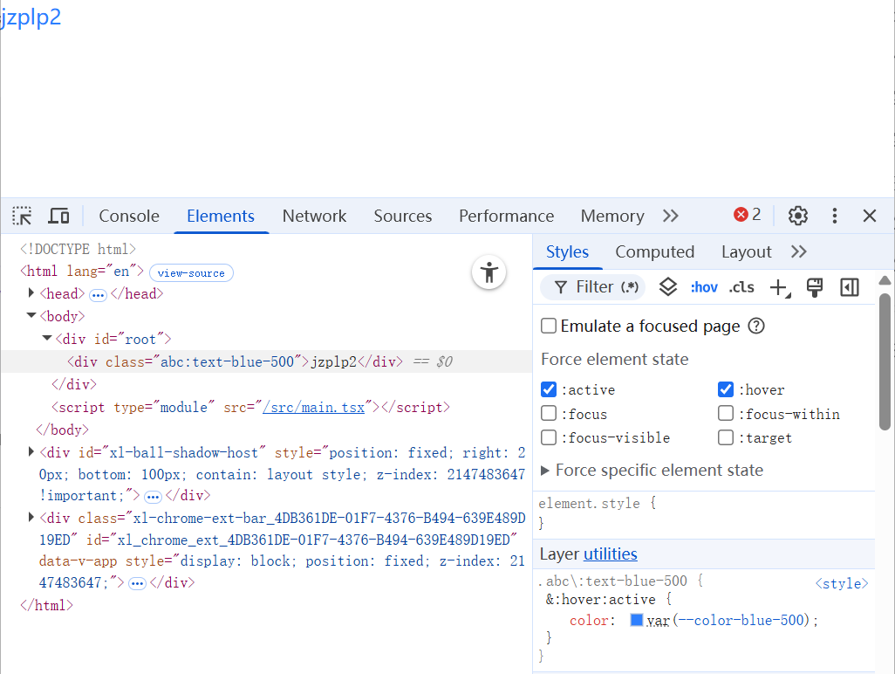Open the /src/main.tsx script link
895x674 pixels.
pos(313,407)
